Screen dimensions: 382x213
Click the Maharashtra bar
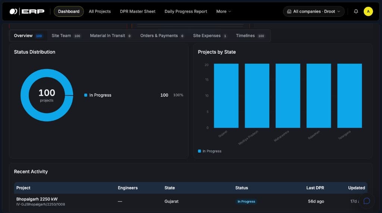click(x=288, y=95)
